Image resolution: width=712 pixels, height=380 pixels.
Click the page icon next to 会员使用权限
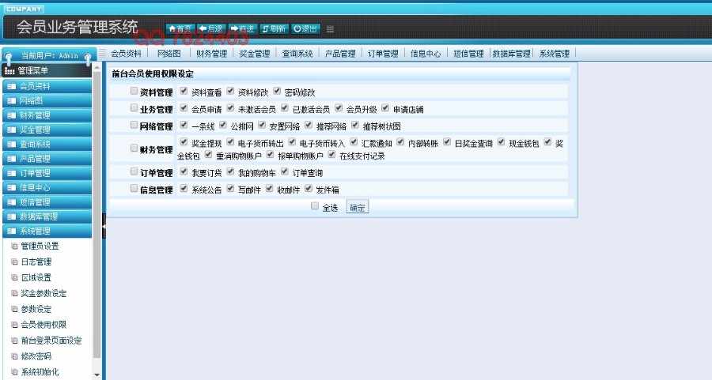pos(14,325)
